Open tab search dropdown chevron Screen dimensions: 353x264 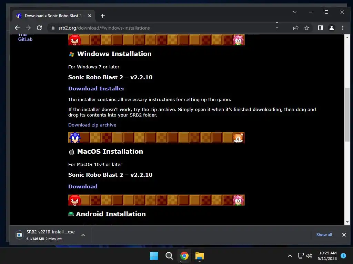(295, 12)
